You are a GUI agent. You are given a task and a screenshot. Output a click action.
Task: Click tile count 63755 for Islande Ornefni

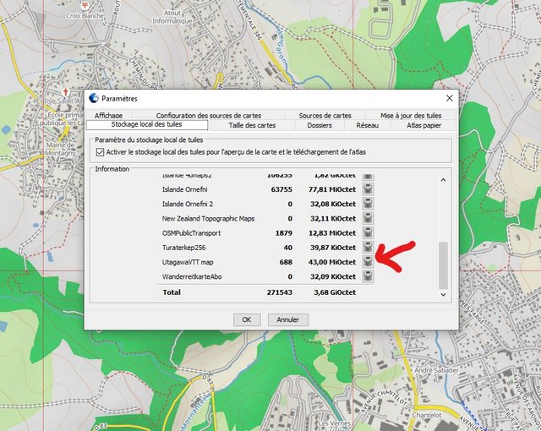click(281, 189)
